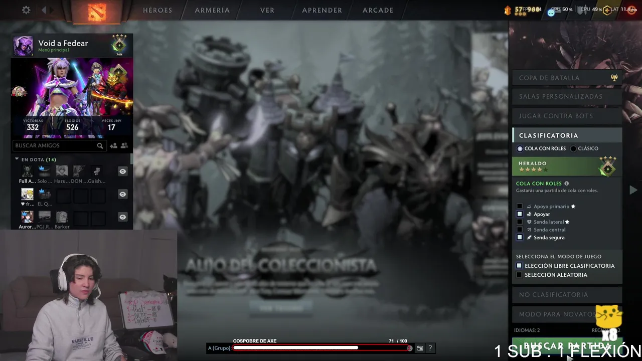Open friend avatar labeled Full A...
This screenshot has width=642, height=361.
coord(27,171)
